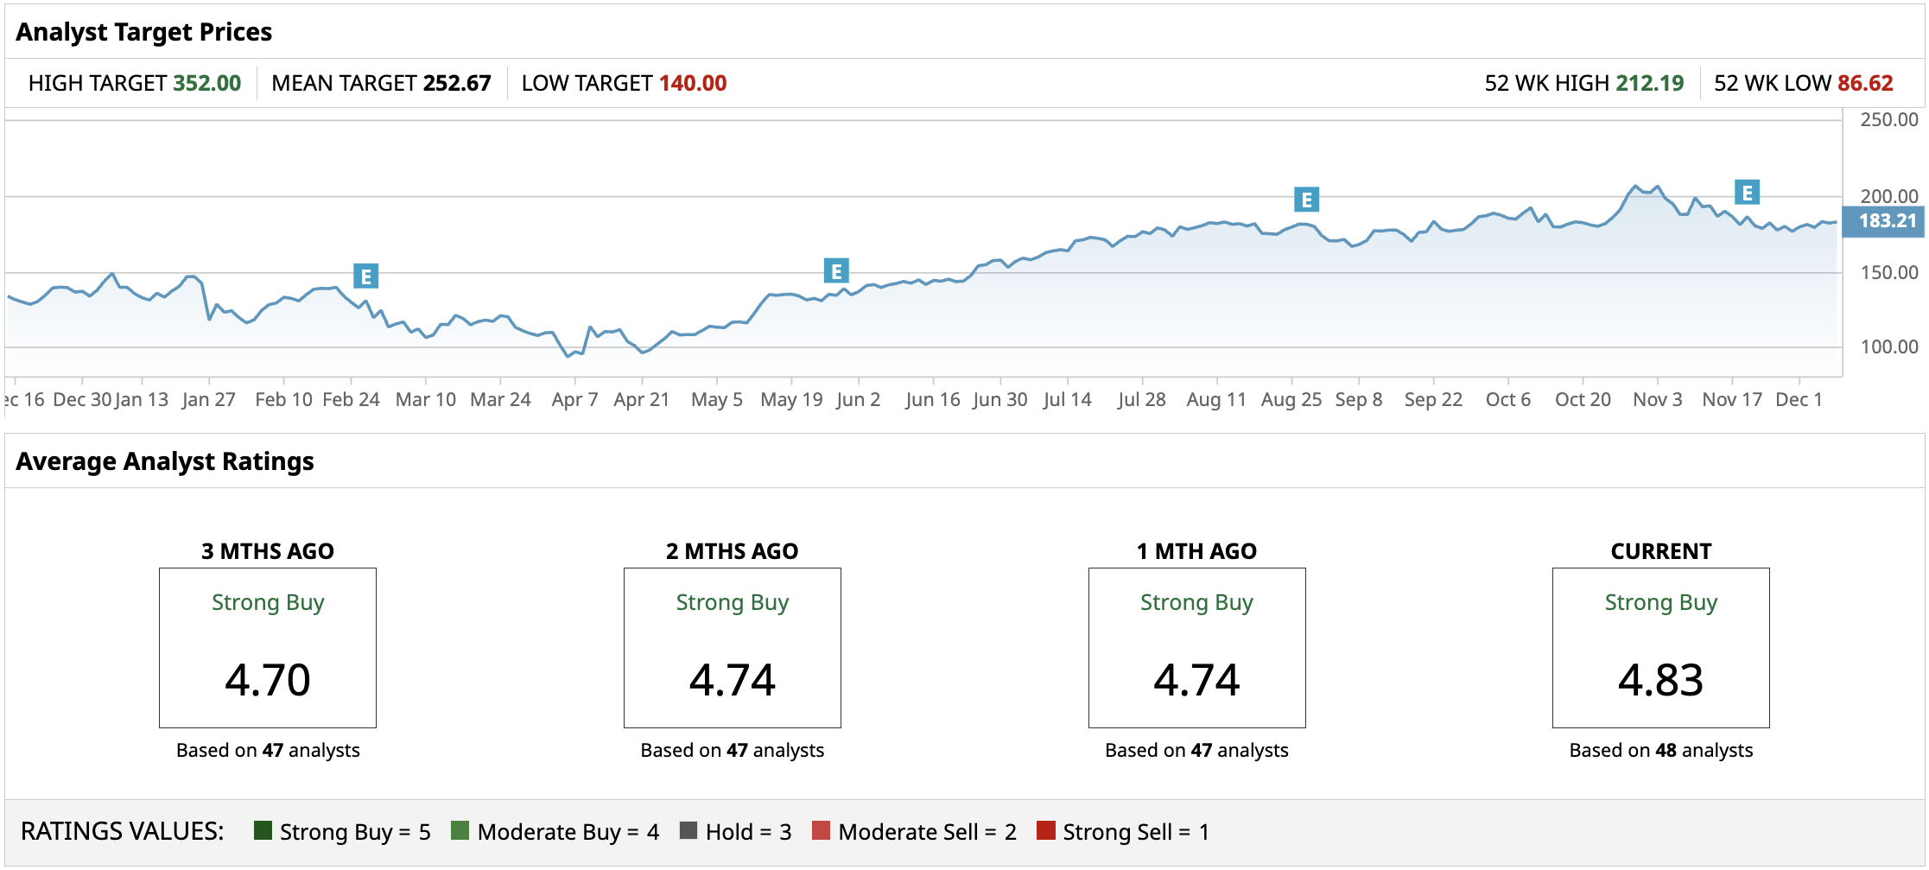Screen dimensions: 1929x870
Task: Click the red Strong Sell swatch
Action: [x=1046, y=830]
